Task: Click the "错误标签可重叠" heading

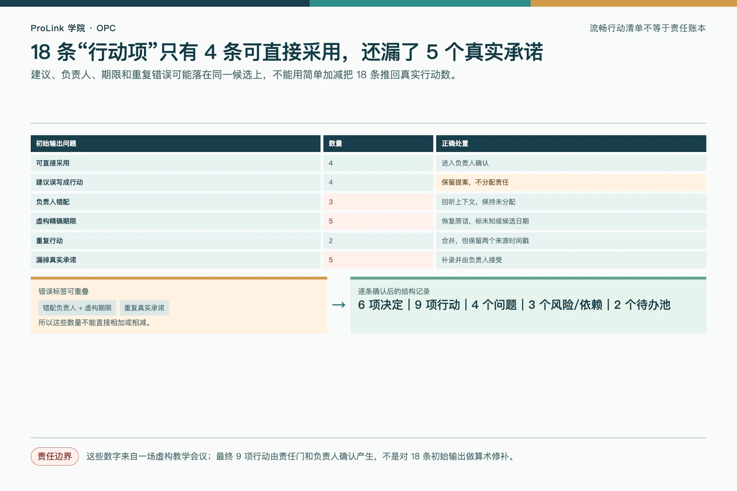Action: 63,292
